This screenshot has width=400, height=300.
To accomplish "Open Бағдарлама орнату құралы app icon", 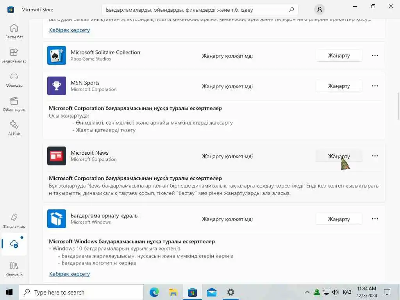I will click(57, 219).
